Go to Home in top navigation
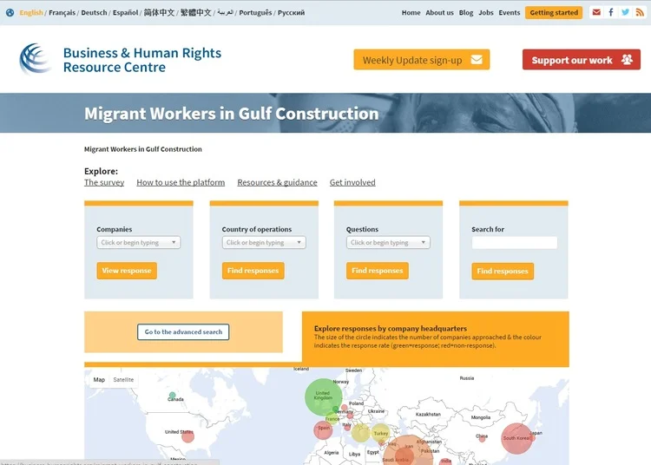 pyautogui.click(x=411, y=13)
